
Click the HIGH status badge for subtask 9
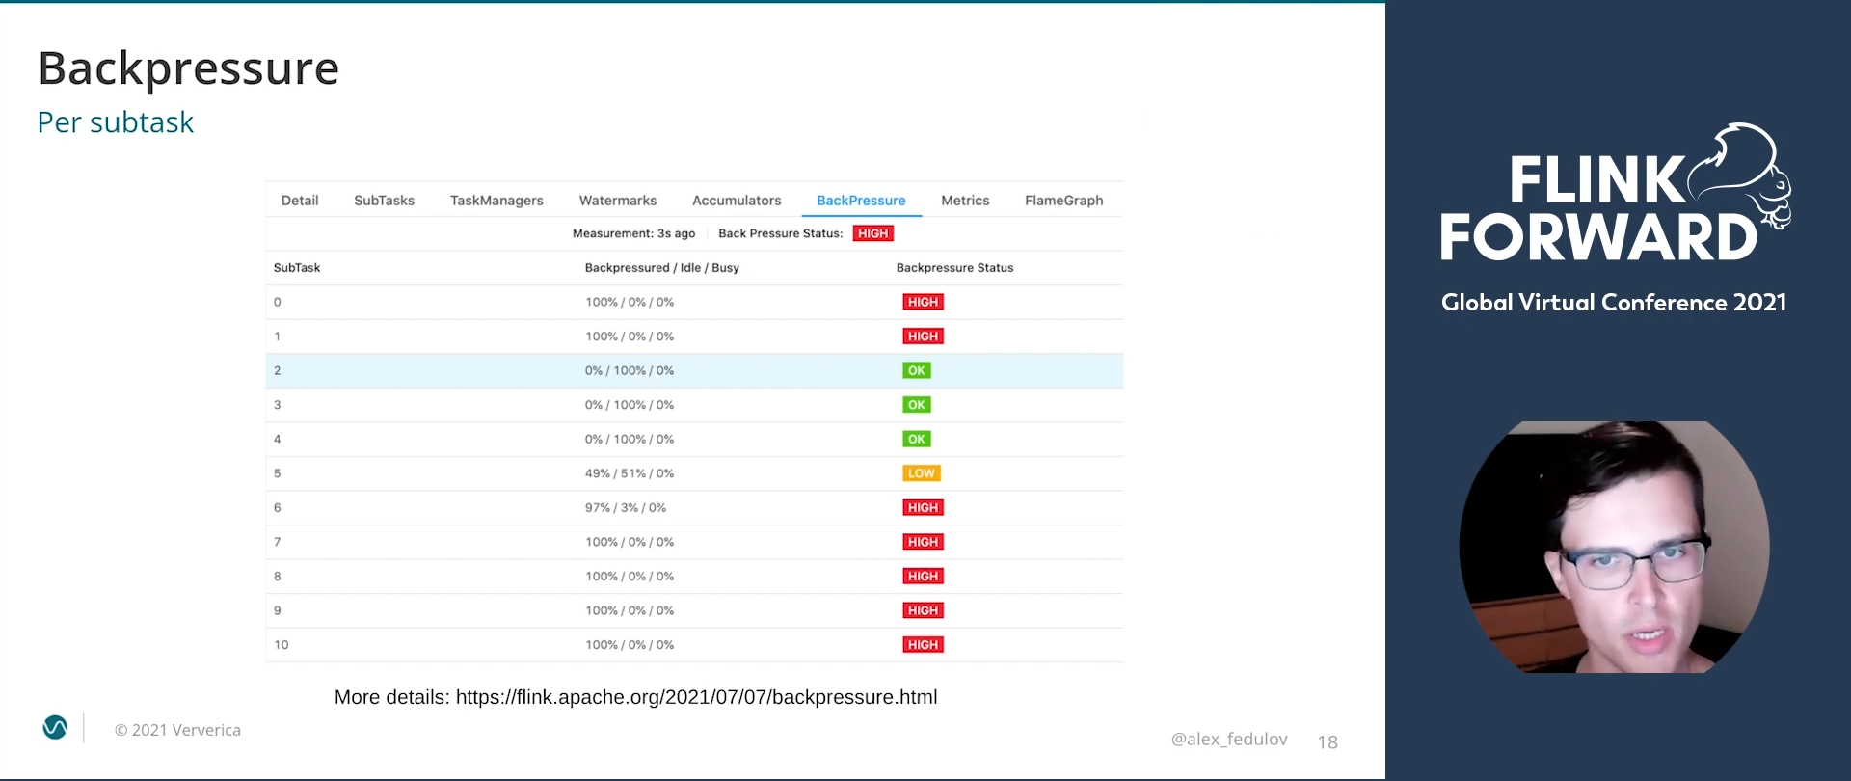(x=923, y=610)
